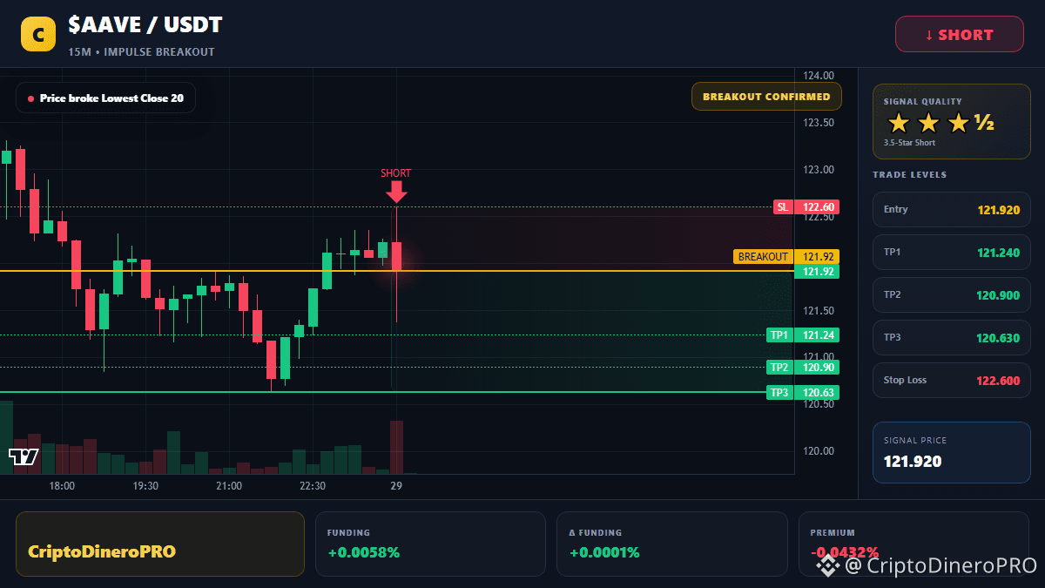
Task: Click the TRADE LEVELS heading
Action: pos(909,175)
